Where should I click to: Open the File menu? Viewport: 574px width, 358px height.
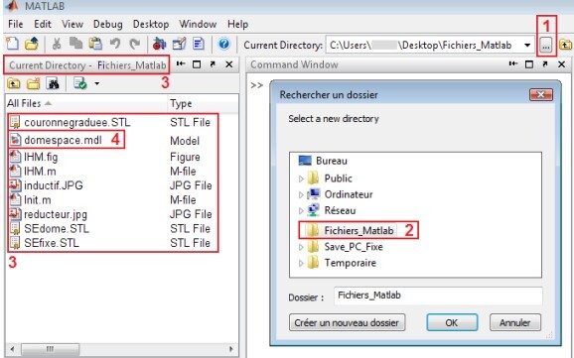pos(15,24)
